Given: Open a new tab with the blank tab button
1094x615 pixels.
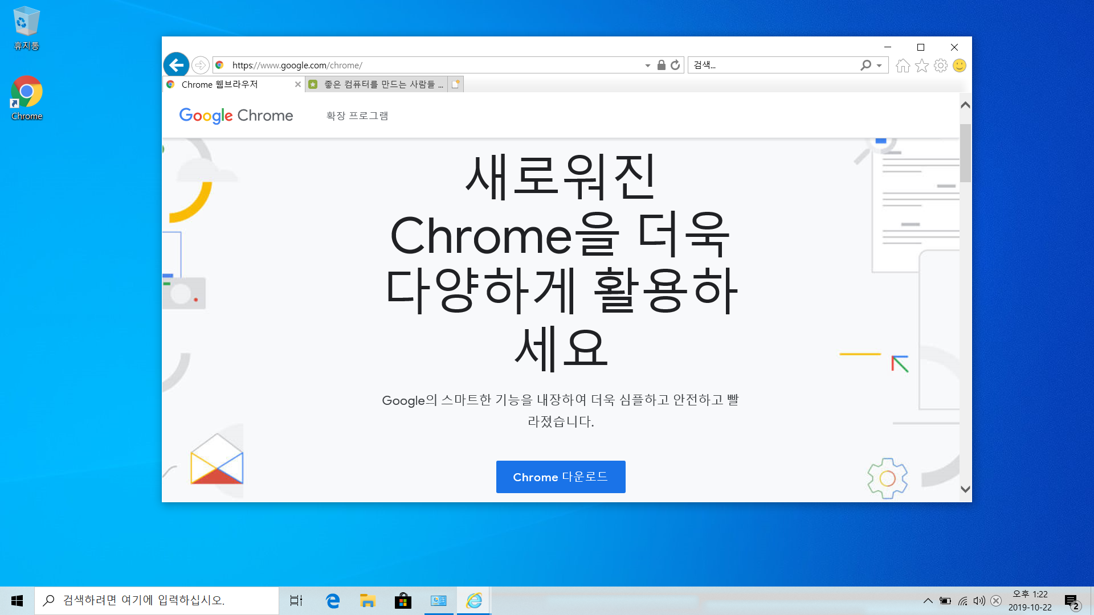Looking at the screenshot, I should [x=456, y=84].
